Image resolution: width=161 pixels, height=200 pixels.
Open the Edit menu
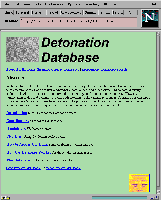tap(16, 4)
